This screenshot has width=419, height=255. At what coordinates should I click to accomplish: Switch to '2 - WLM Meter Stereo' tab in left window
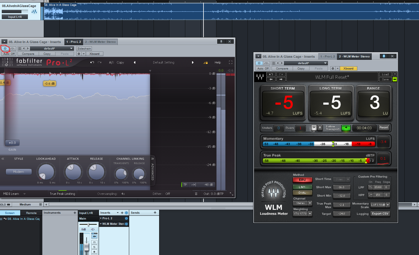point(100,42)
